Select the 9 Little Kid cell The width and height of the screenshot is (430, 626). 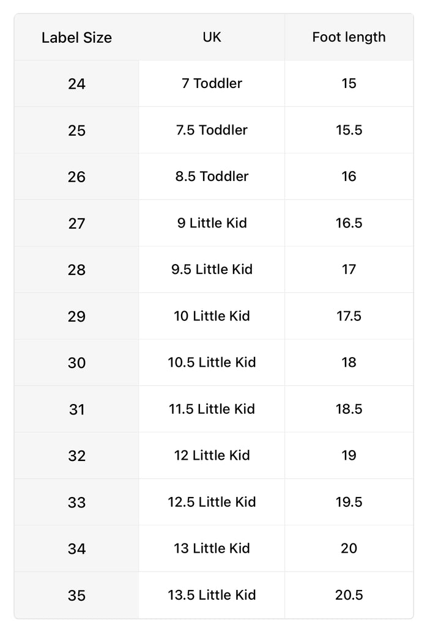[212, 223]
